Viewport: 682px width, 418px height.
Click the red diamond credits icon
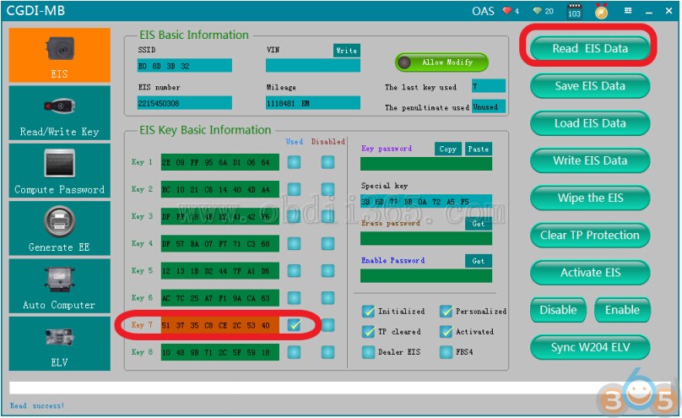click(x=507, y=10)
